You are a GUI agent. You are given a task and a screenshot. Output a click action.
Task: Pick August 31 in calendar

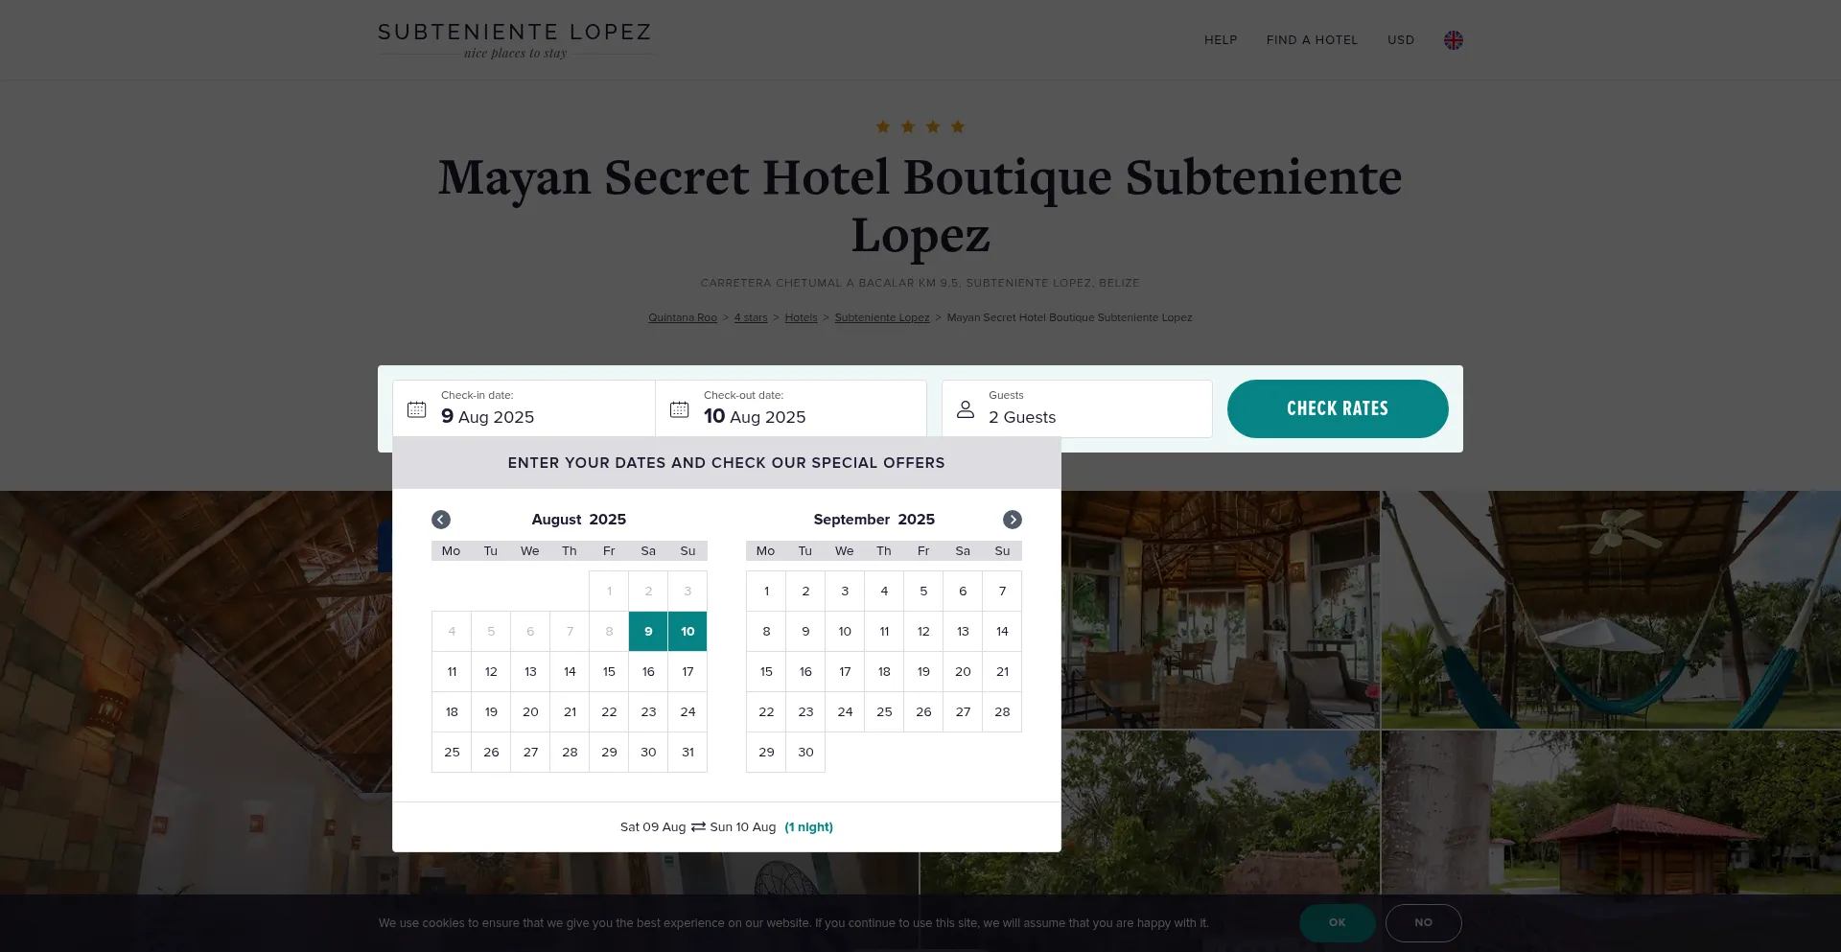[687, 753]
